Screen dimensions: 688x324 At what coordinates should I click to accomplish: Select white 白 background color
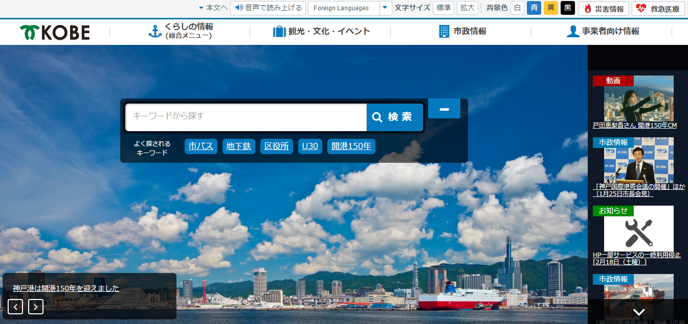click(518, 8)
